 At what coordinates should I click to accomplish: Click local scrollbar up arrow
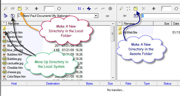click(x=113, y=24)
